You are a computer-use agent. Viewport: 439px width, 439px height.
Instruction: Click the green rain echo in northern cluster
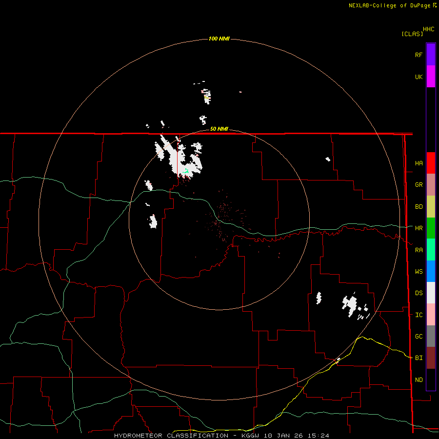tap(186, 171)
